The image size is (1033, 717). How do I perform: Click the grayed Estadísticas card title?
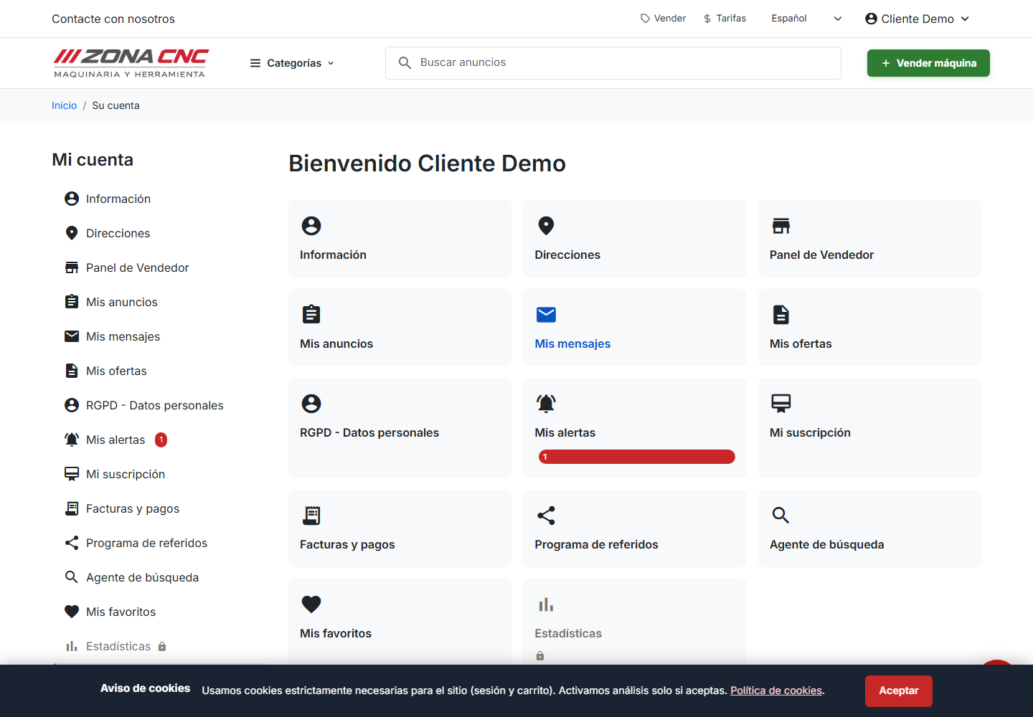pyautogui.click(x=568, y=633)
